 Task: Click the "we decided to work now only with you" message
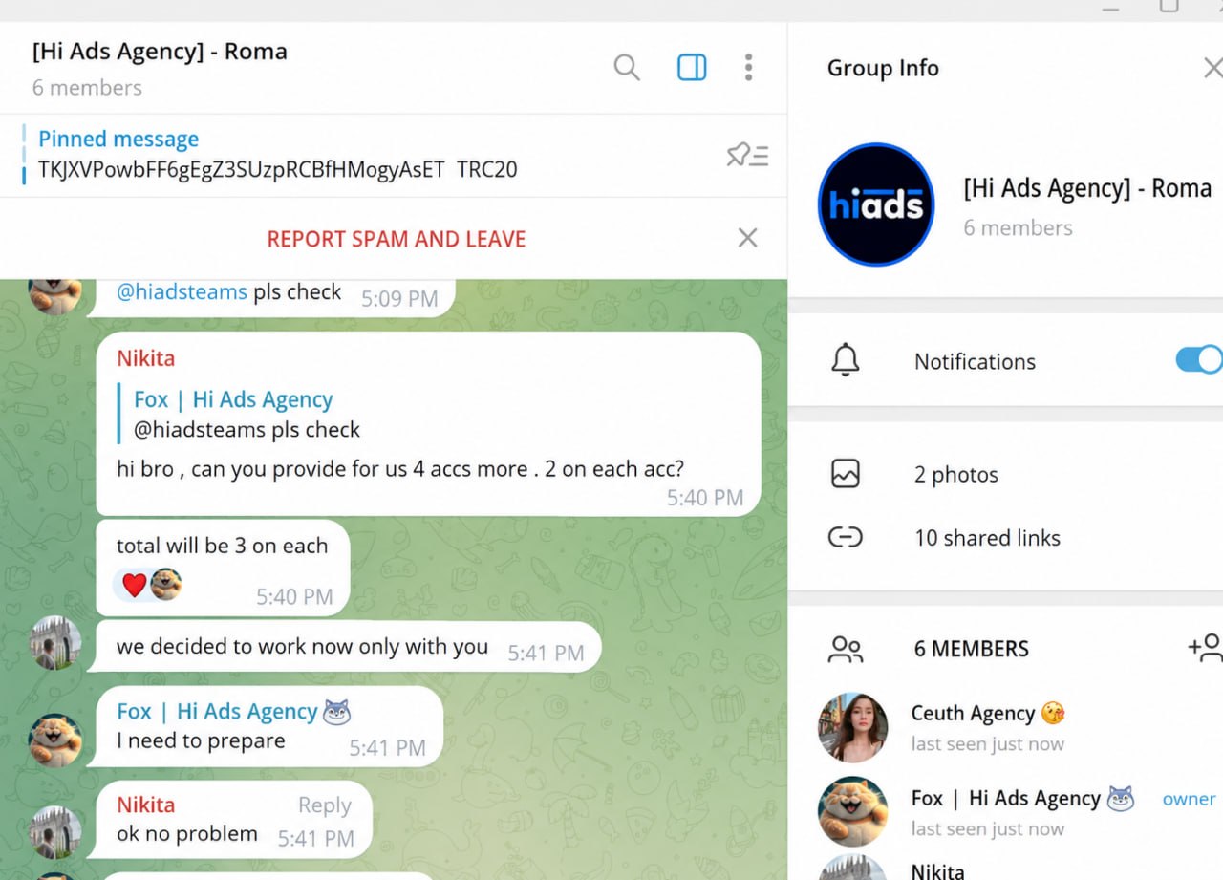302,647
